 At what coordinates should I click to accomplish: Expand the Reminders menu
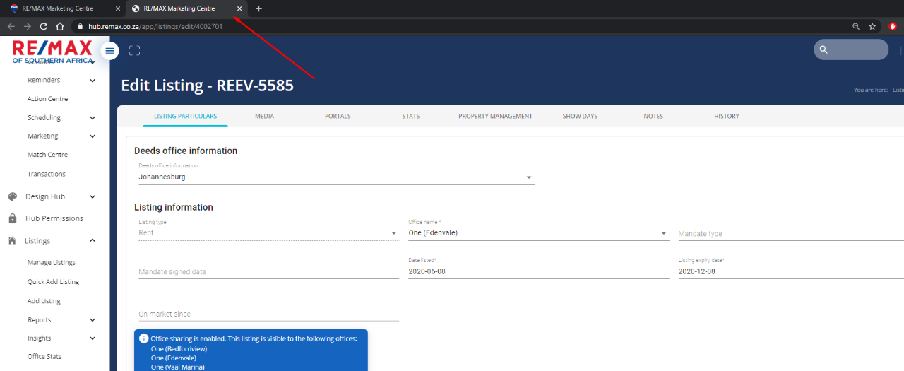(x=93, y=81)
